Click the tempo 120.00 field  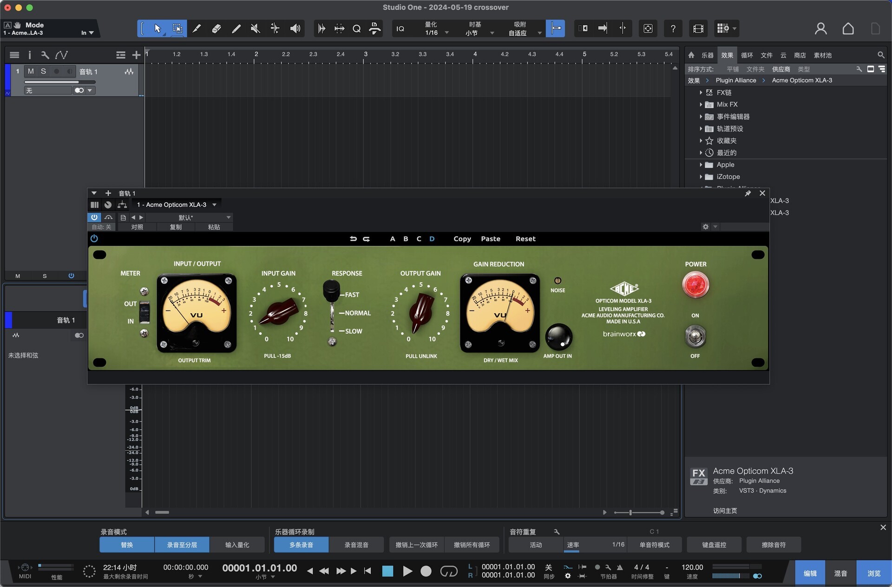pyautogui.click(x=692, y=567)
